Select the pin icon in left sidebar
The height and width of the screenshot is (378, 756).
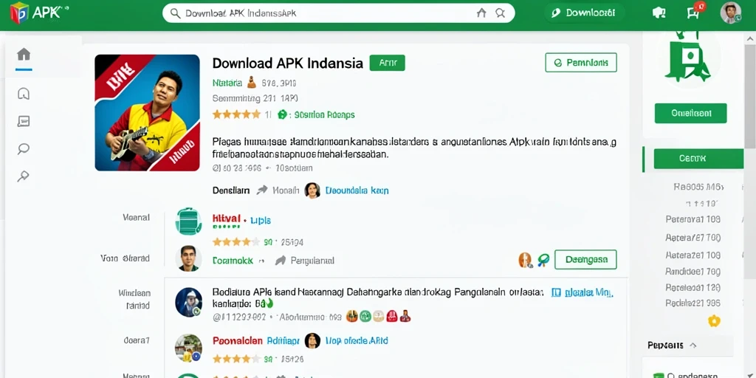point(23,176)
